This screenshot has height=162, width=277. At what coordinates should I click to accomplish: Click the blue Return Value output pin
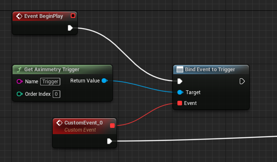pos(105,80)
